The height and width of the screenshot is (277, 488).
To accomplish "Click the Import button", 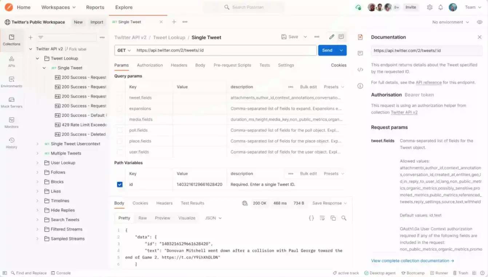I will (x=97, y=22).
